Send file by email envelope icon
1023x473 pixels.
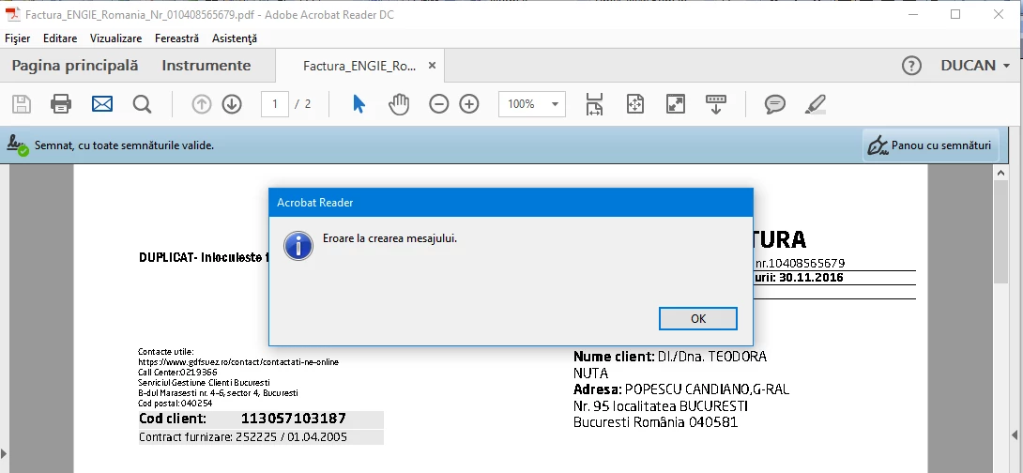(101, 104)
